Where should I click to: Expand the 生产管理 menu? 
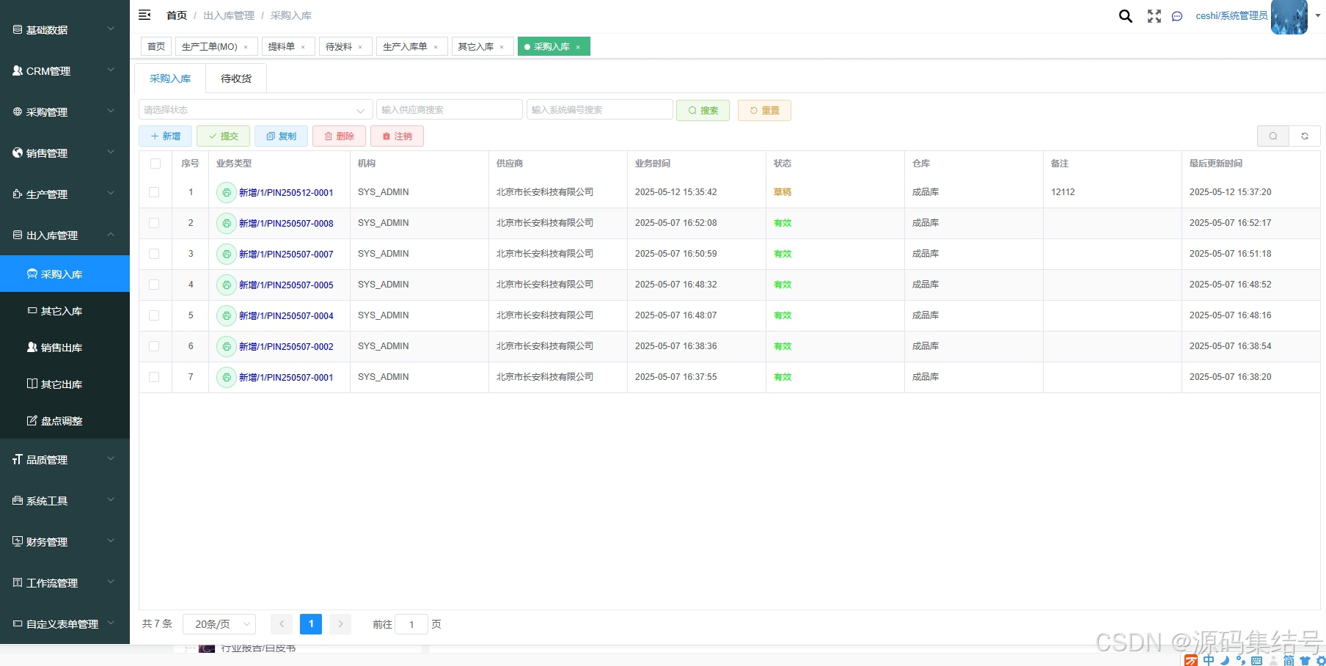coord(65,194)
